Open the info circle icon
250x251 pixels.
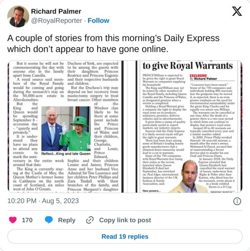tap(237, 201)
